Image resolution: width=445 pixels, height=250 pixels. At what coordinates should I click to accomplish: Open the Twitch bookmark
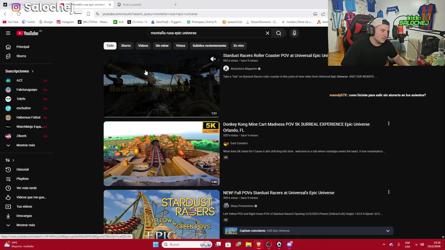click(29, 22)
